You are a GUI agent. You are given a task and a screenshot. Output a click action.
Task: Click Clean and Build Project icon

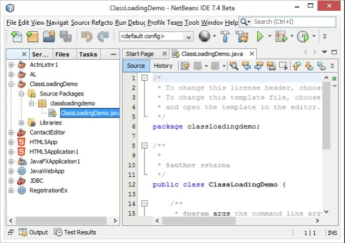[242, 36]
